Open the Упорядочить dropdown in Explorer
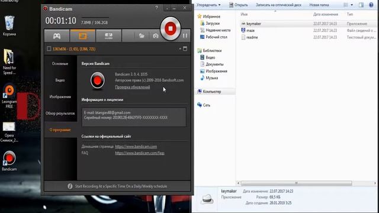This screenshot has width=379, height=213. coord(208,5)
